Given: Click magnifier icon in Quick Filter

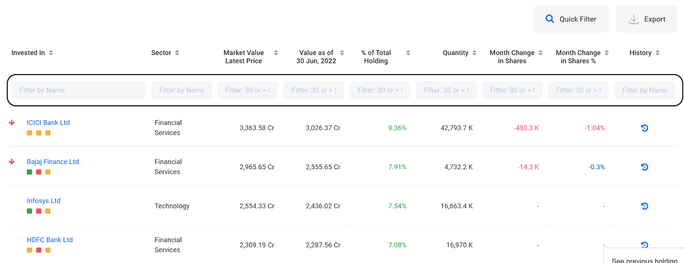Looking at the screenshot, I should (x=550, y=19).
